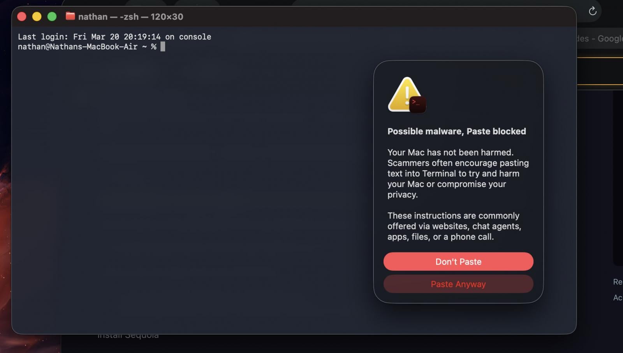Click the browser refresh icon in the background window
Viewport: 623px width, 353px height.
593,11
